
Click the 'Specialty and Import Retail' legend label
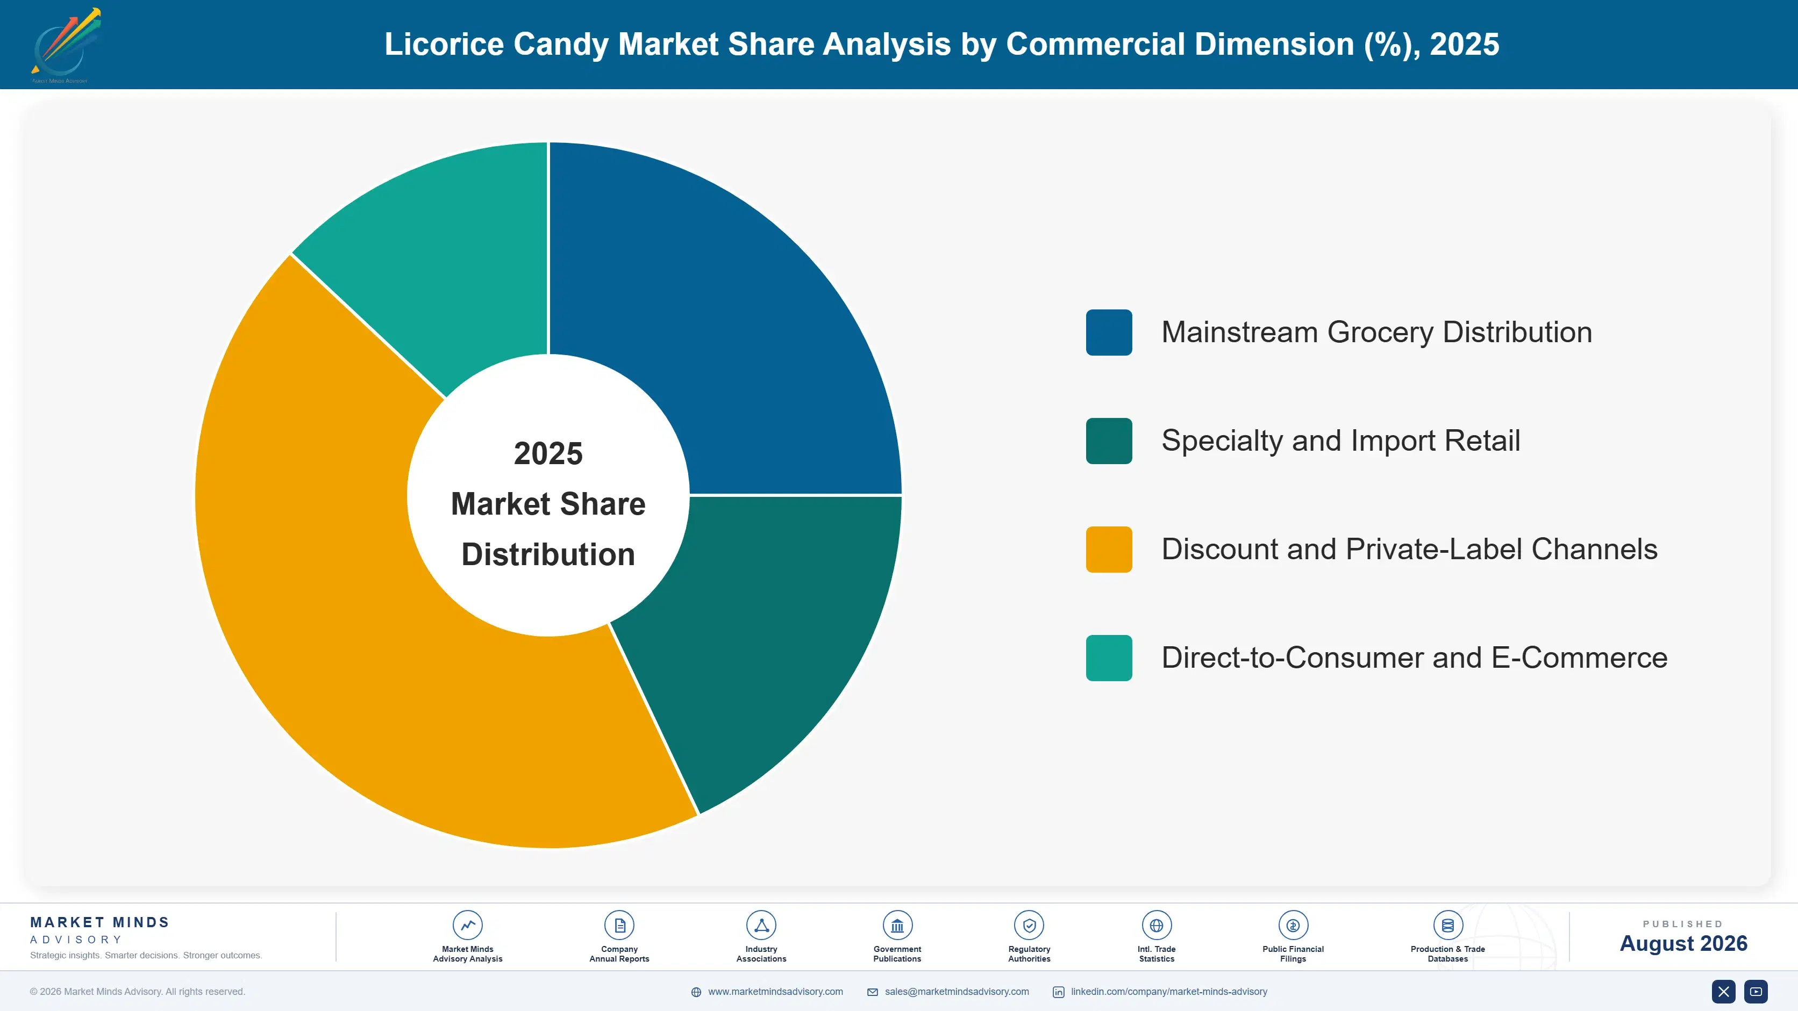[1340, 440]
